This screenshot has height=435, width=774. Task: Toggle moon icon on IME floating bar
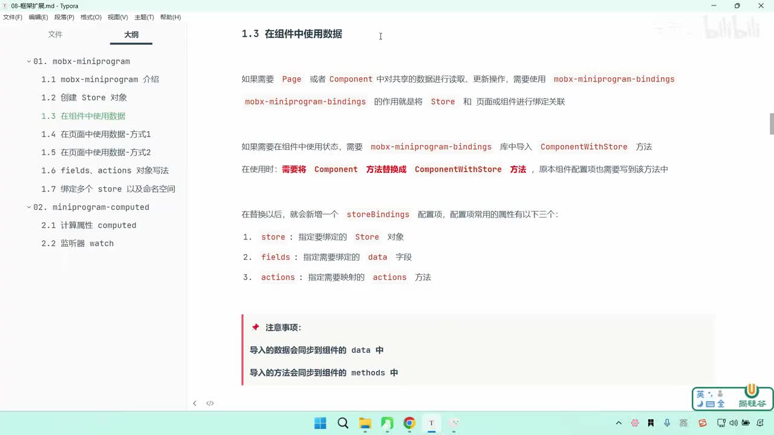tap(700, 404)
